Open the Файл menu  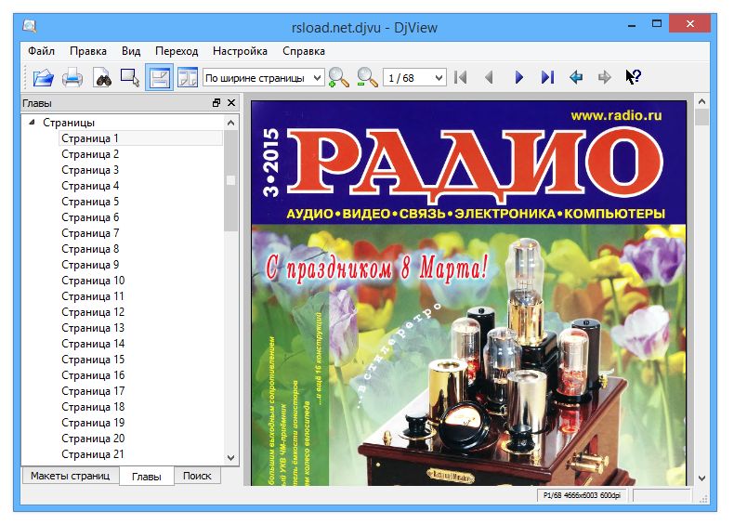tap(41, 51)
